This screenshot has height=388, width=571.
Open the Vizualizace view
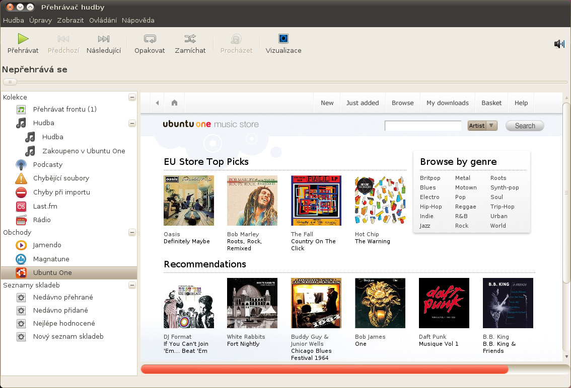point(283,44)
